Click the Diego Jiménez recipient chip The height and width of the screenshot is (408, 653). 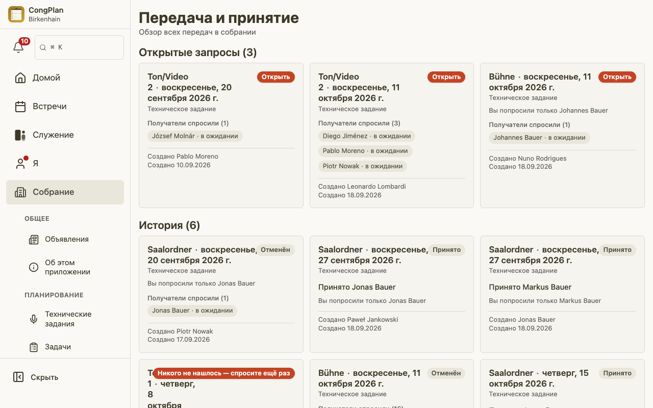pos(367,136)
